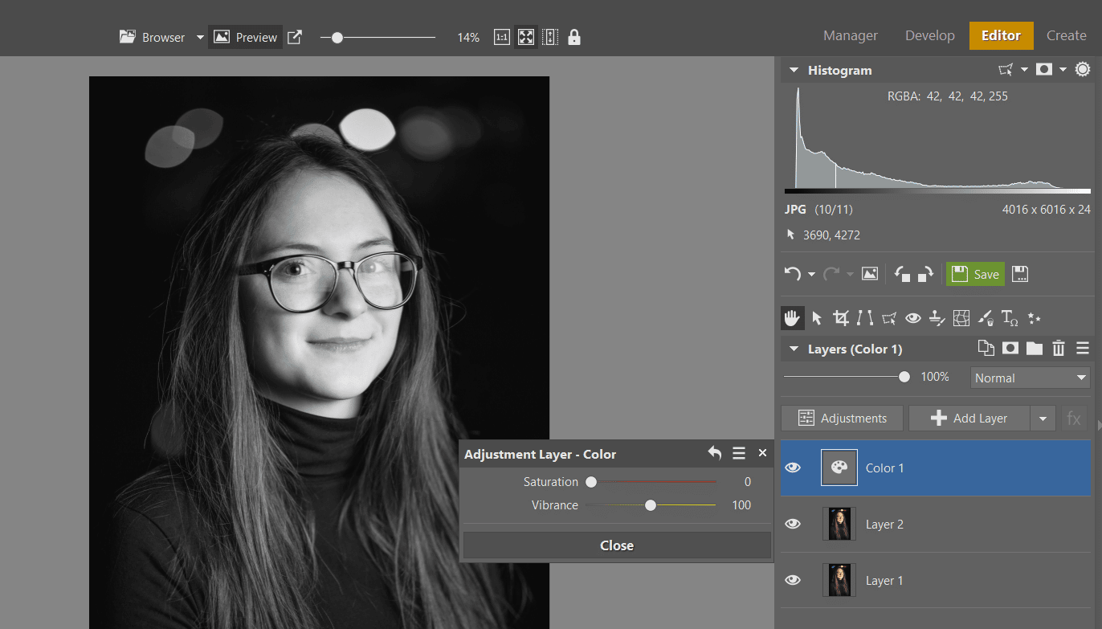This screenshot has width=1102, height=629.
Task: Reset the Color adjustment layer arrow
Action: (x=715, y=453)
